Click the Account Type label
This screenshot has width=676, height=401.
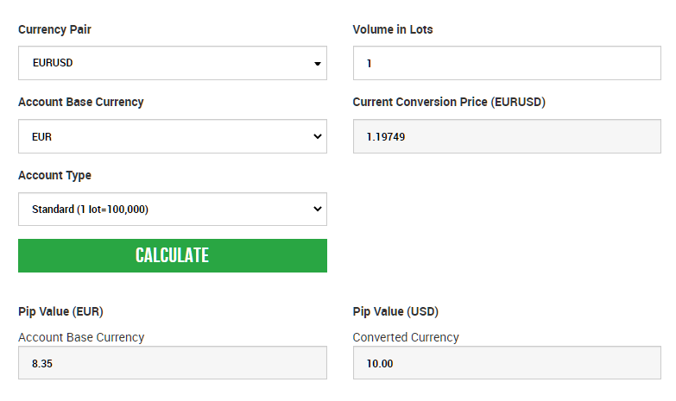[x=54, y=176]
